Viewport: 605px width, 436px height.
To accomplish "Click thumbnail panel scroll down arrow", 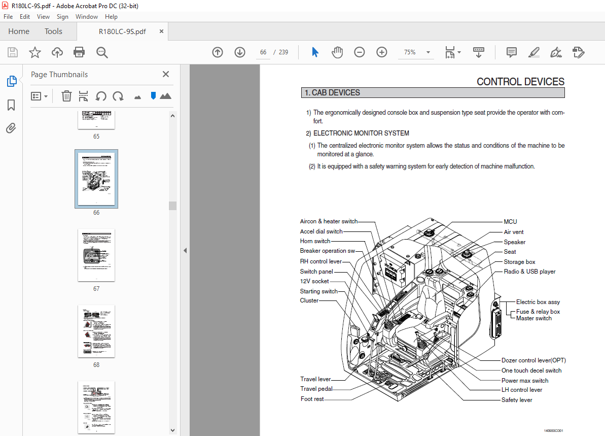I will pyautogui.click(x=173, y=430).
